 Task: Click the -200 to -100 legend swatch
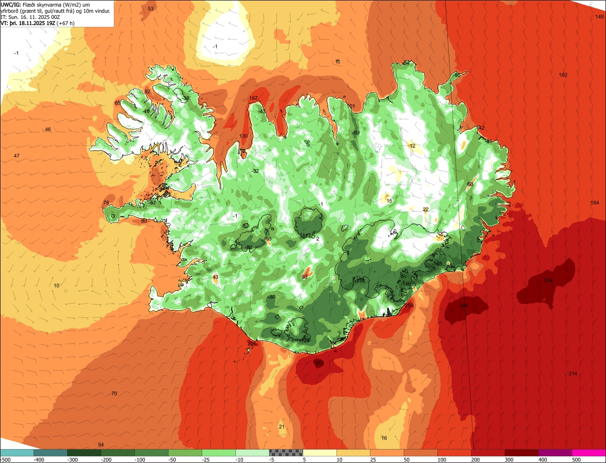[x=118, y=453]
